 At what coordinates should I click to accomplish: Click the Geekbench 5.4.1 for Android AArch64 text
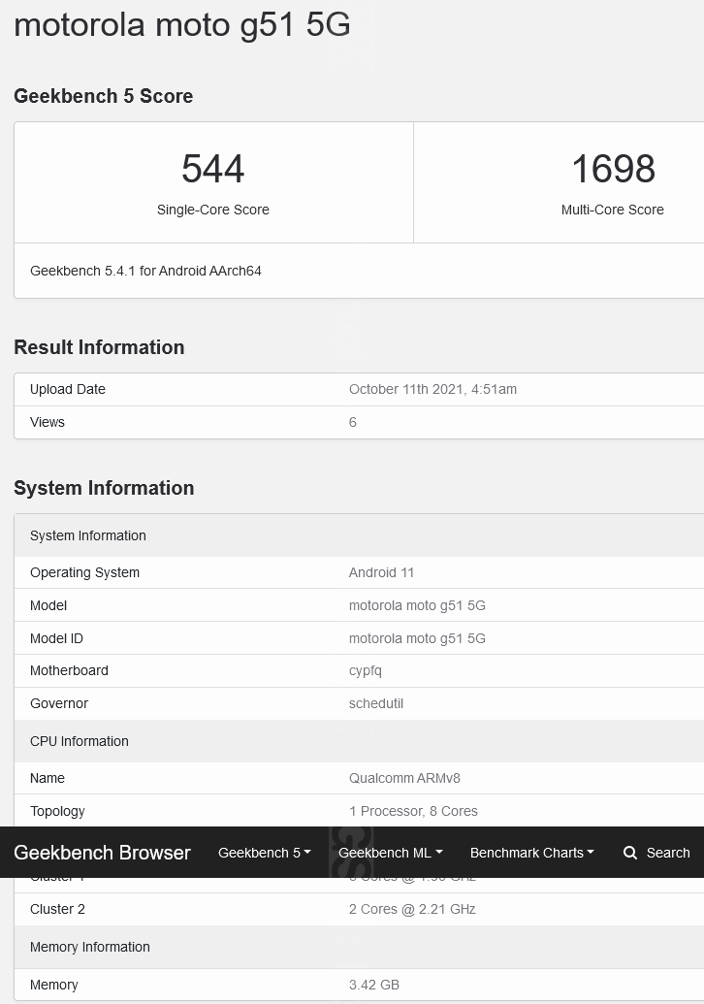145,271
